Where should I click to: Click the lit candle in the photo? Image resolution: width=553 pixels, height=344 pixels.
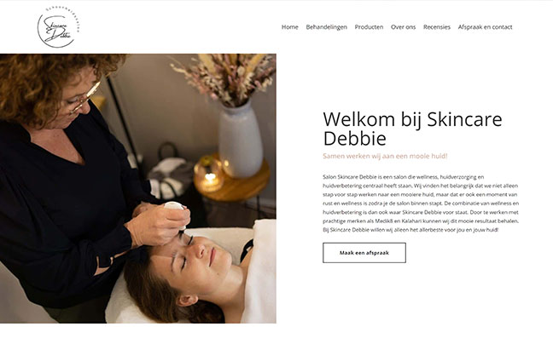coord(210,175)
